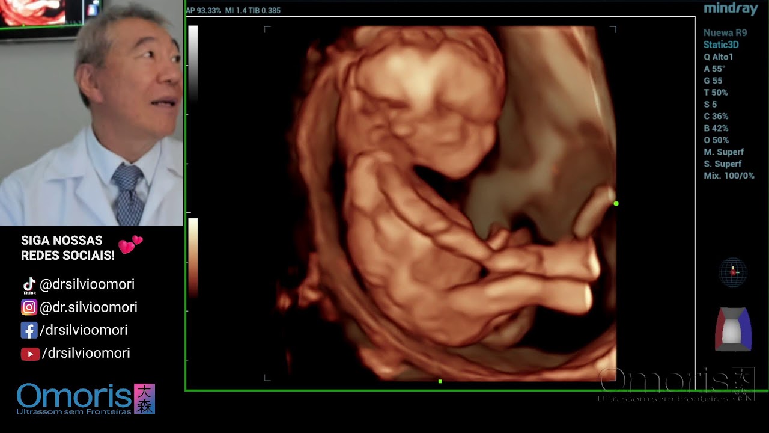Click the TikTok icon
Image resolution: width=769 pixels, height=433 pixels.
pyautogui.click(x=29, y=286)
